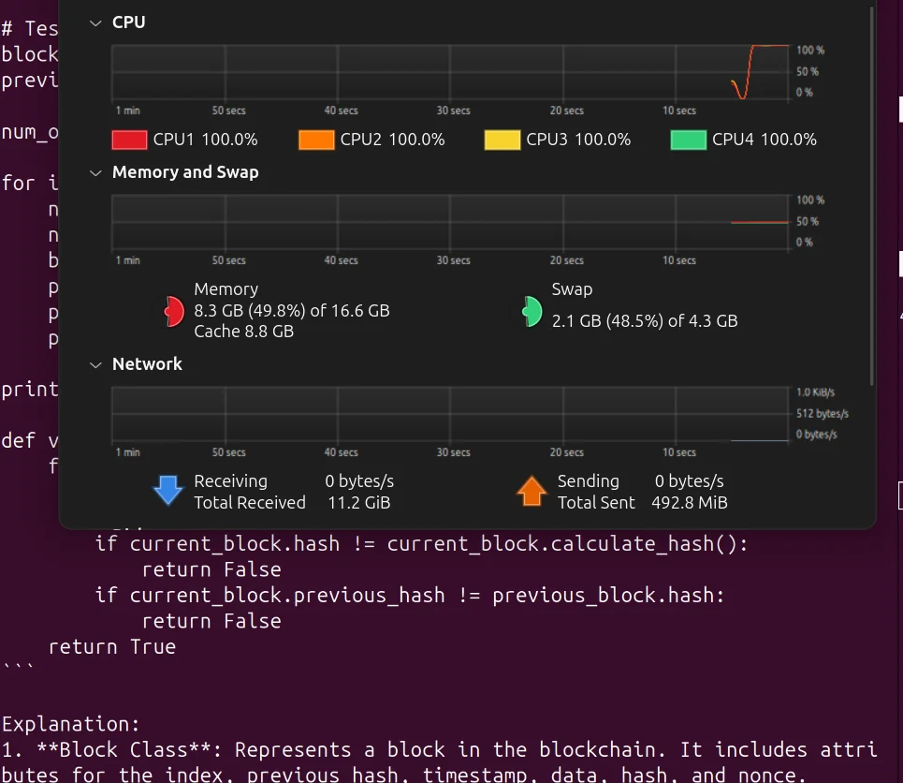This screenshot has width=903, height=783.
Task: Collapse the CPU section chevron
Action: (95, 22)
